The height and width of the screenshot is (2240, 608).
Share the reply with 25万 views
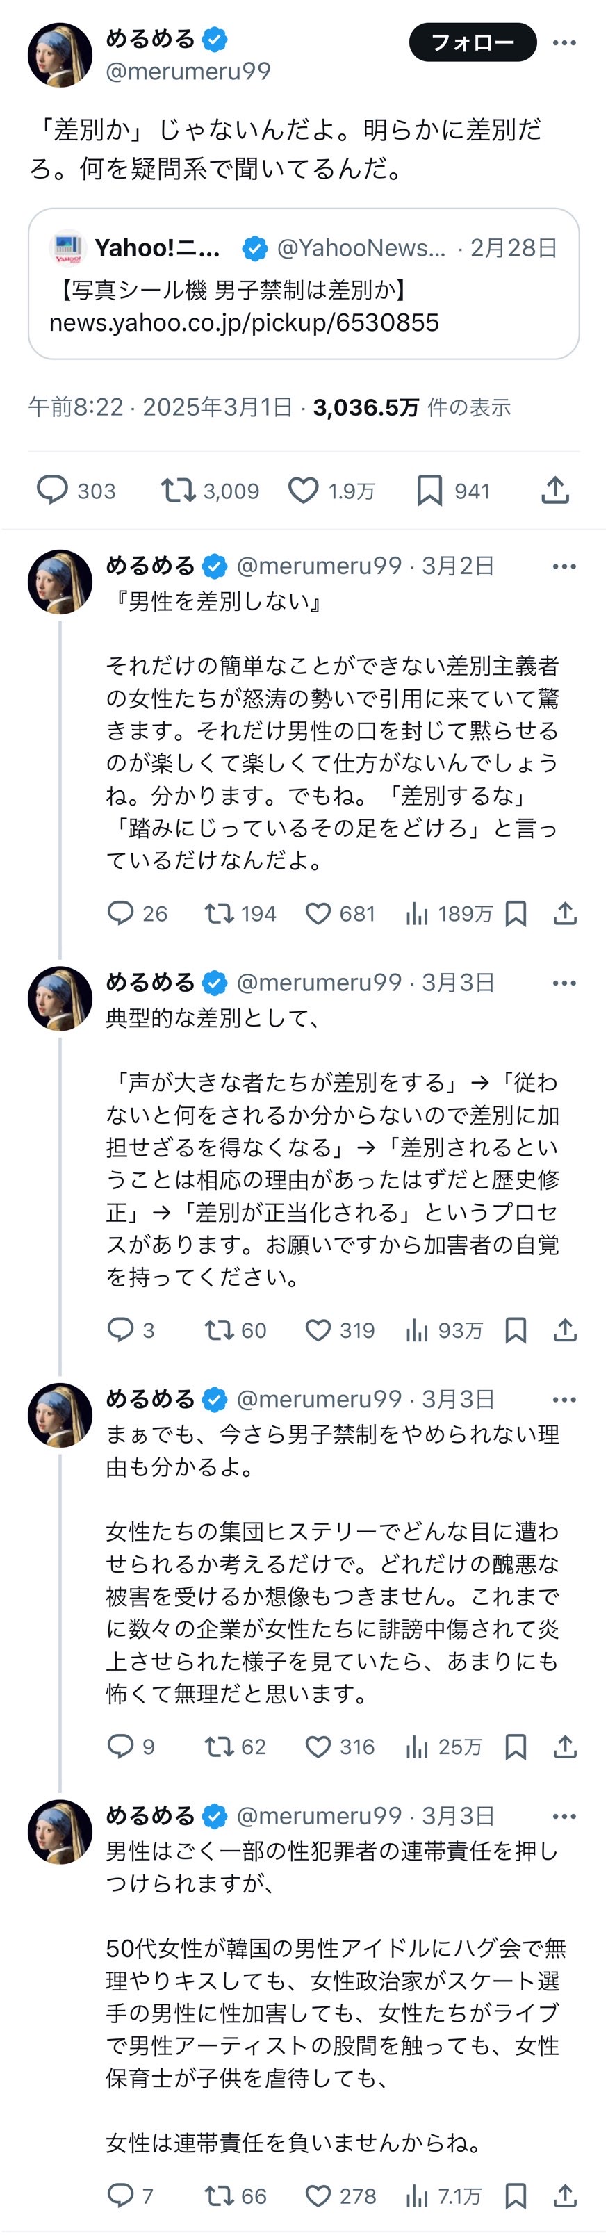click(x=566, y=1746)
